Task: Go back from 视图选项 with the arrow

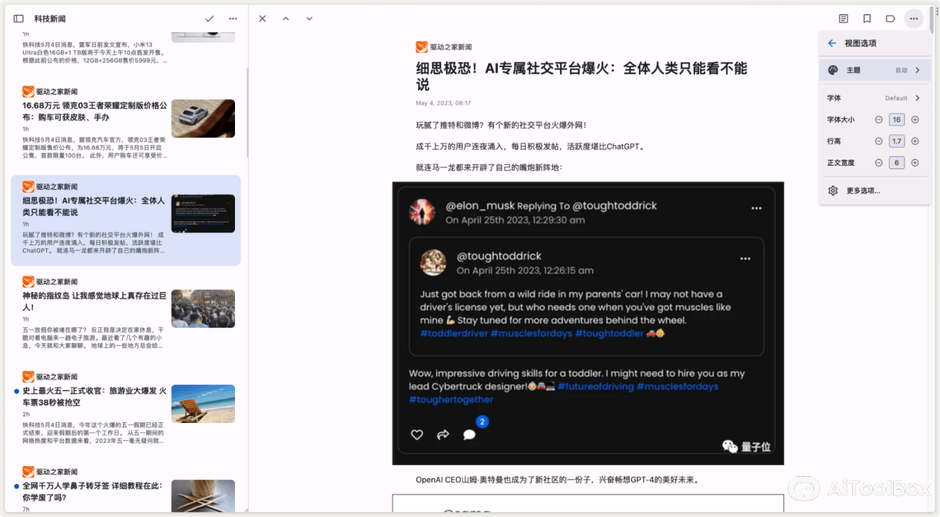Action: [833, 42]
